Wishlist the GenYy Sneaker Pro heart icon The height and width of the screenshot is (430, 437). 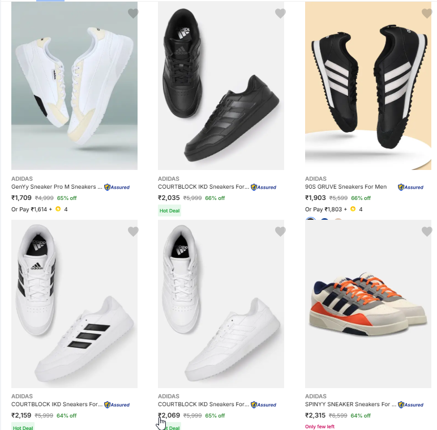click(133, 13)
